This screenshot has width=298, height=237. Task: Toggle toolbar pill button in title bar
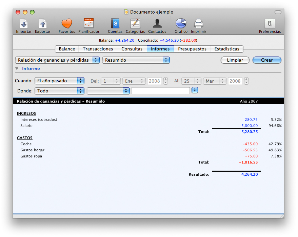(x=278, y=12)
